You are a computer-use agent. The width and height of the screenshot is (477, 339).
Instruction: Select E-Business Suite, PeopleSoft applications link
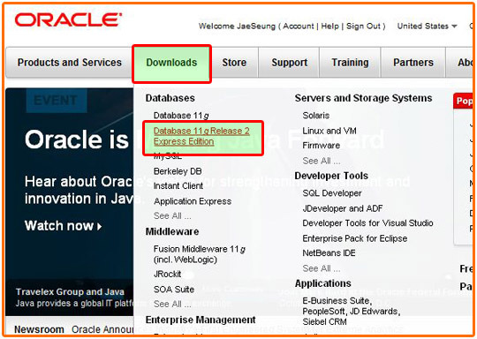[x=351, y=312]
